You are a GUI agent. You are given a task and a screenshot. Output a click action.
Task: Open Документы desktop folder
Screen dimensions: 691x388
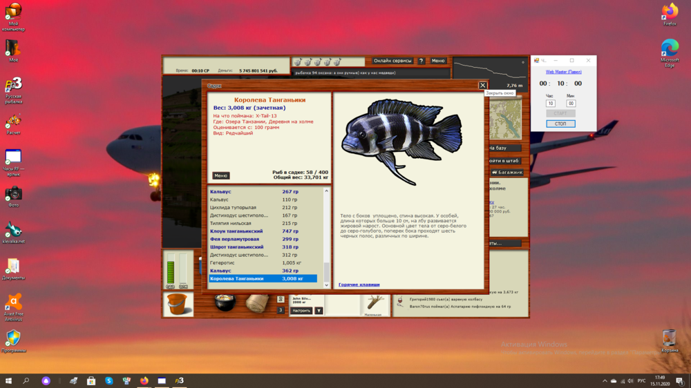pos(13,269)
